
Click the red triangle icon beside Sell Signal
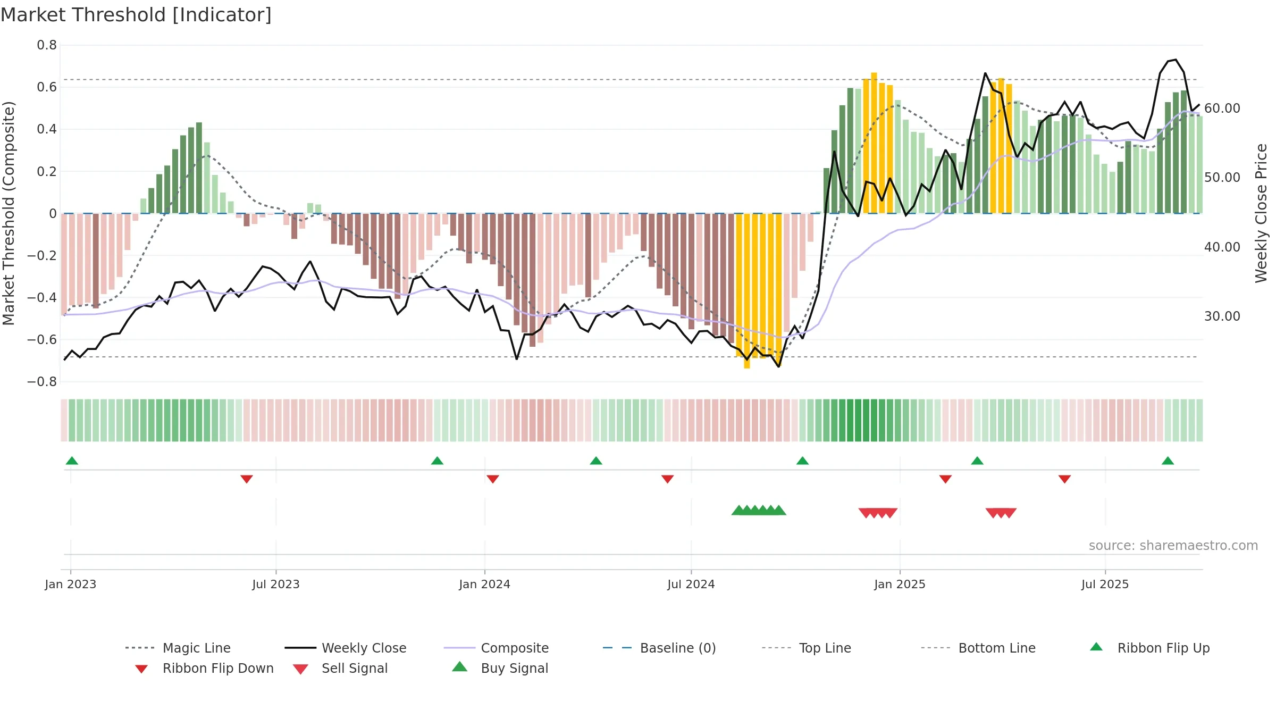300,669
